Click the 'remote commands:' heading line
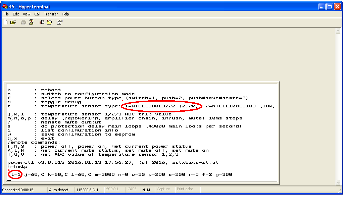The width and height of the screenshot is (343, 210). (34, 143)
